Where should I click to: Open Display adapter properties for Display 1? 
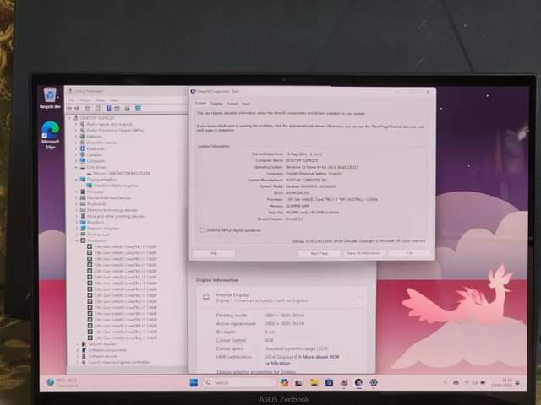click(x=257, y=372)
